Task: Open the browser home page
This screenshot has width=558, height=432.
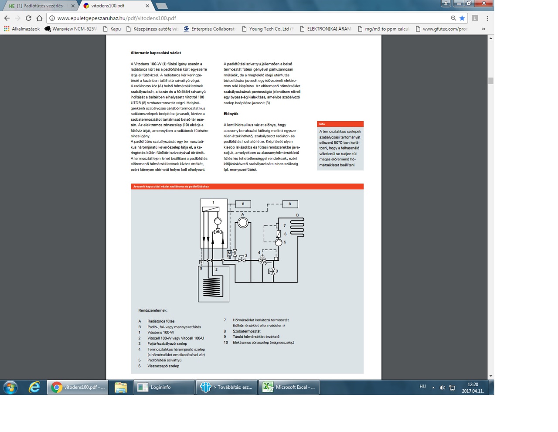Action: [x=40, y=18]
